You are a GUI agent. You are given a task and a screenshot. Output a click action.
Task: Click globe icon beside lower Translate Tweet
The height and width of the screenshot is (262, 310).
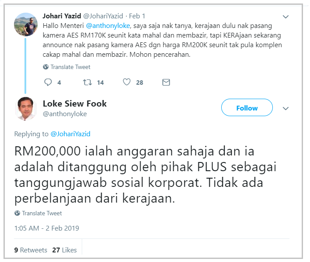click(17, 213)
